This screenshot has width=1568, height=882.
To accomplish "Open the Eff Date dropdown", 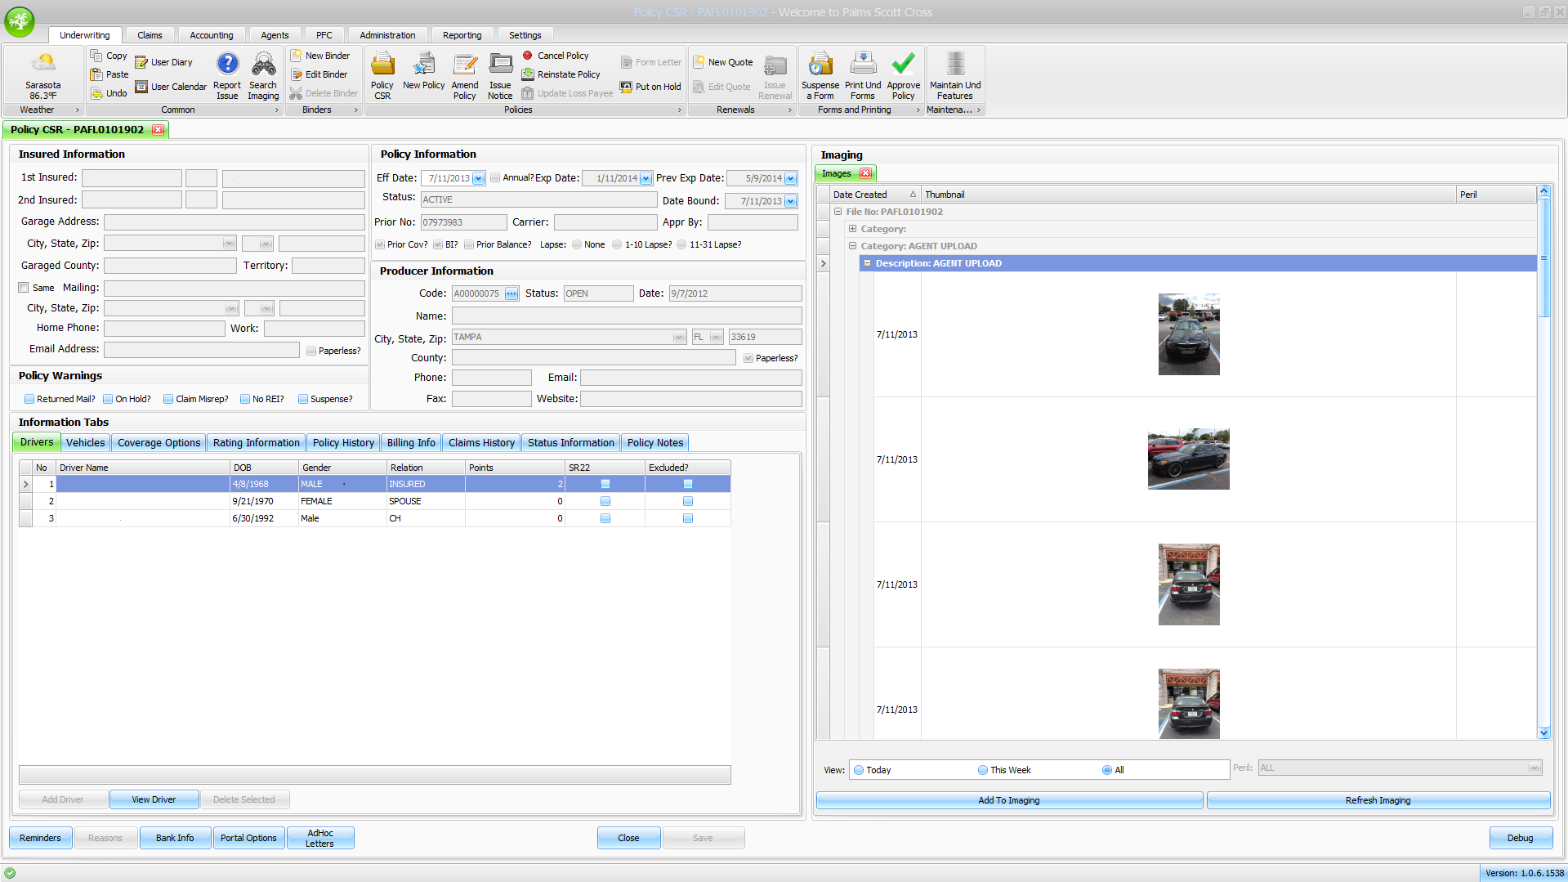I will (x=479, y=178).
